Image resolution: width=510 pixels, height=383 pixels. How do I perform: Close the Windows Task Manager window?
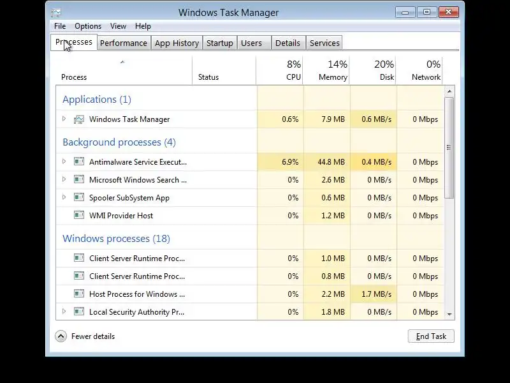[x=449, y=12]
